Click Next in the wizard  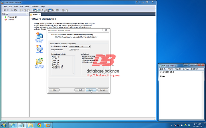(x=91, y=90)
